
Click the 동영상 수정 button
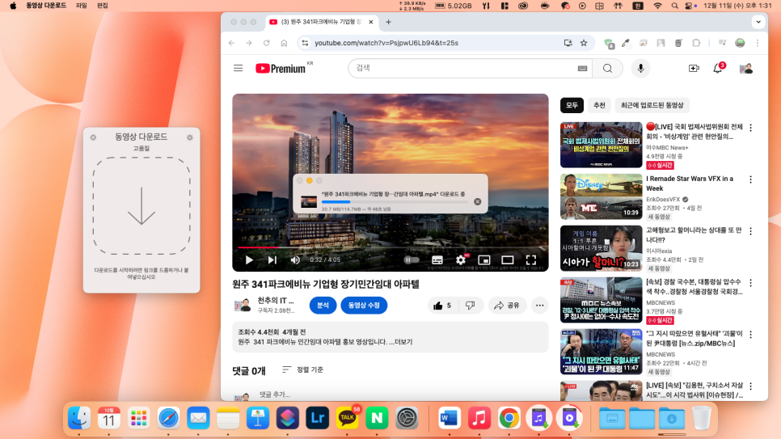pyautogui.click(x=364, y=306)
